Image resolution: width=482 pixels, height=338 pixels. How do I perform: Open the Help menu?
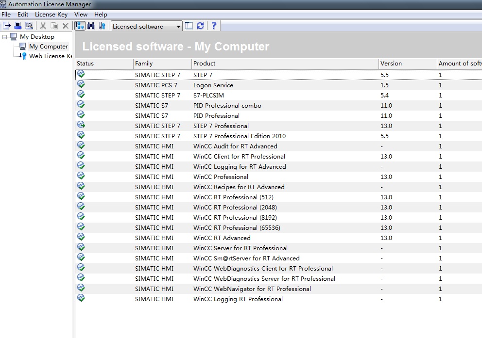pyautogui.click(x=101, y=15)
